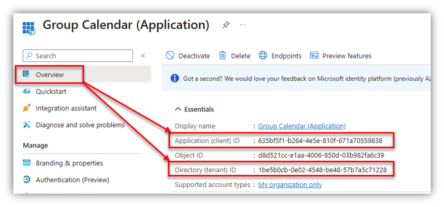Pin the Group Calendar blade
444x207 pixels.
[x=226, y=25]
